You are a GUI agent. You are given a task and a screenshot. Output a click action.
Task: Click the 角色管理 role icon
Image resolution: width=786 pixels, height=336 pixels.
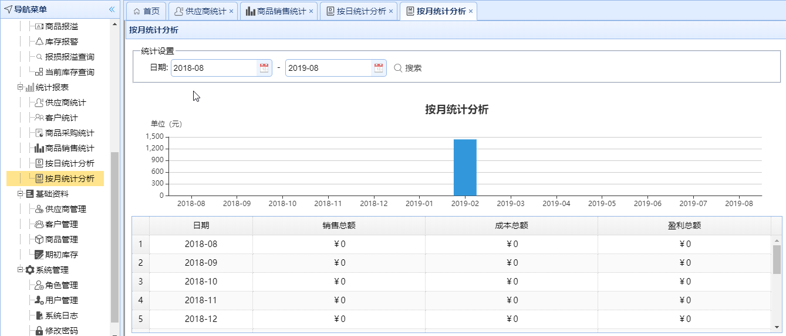(39, 285)
